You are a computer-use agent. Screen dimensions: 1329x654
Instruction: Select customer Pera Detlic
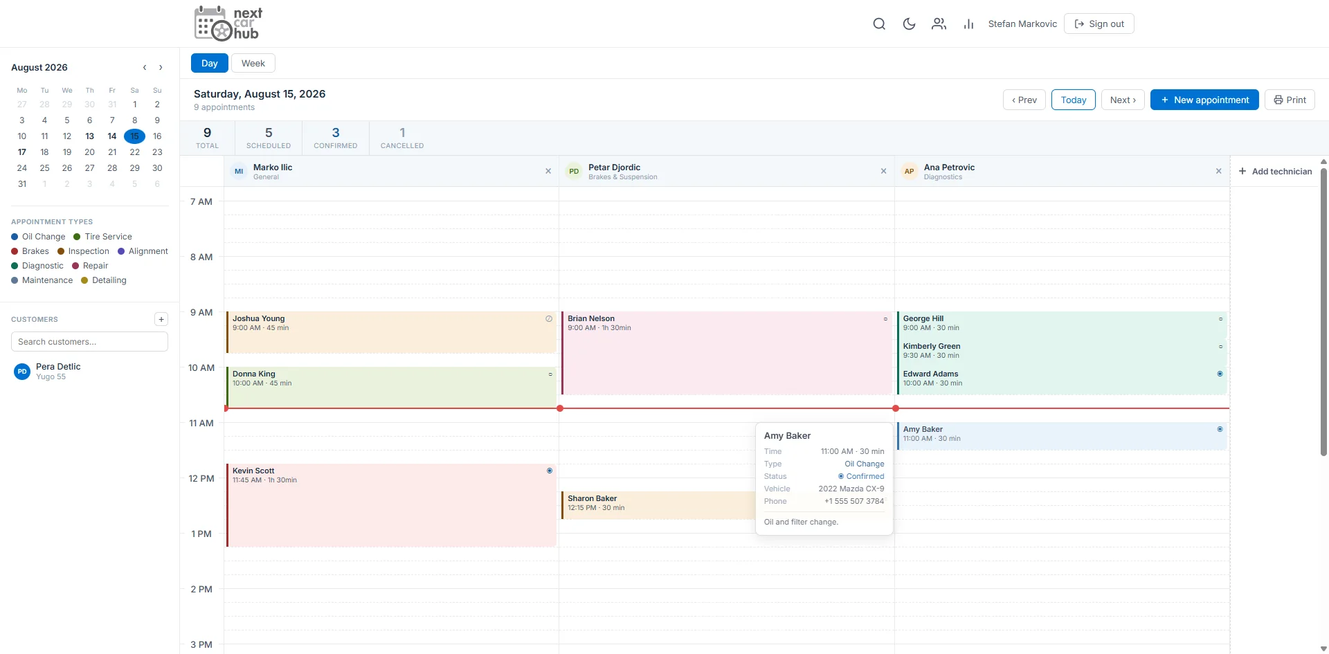tap(89, 372)
